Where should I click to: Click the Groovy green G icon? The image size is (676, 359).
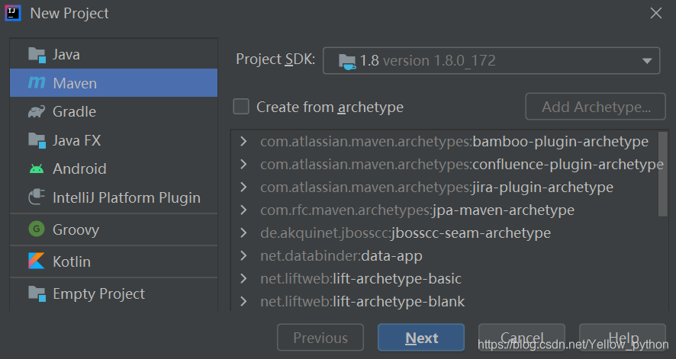click(x=37, y=229)
